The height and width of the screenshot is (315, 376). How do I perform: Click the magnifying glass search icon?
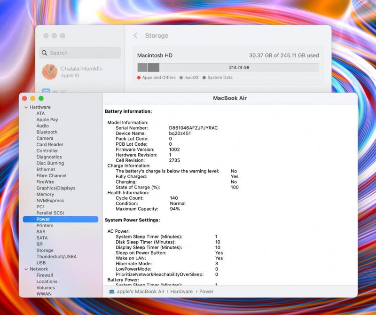pyautogui.click(x=44, y=53)
